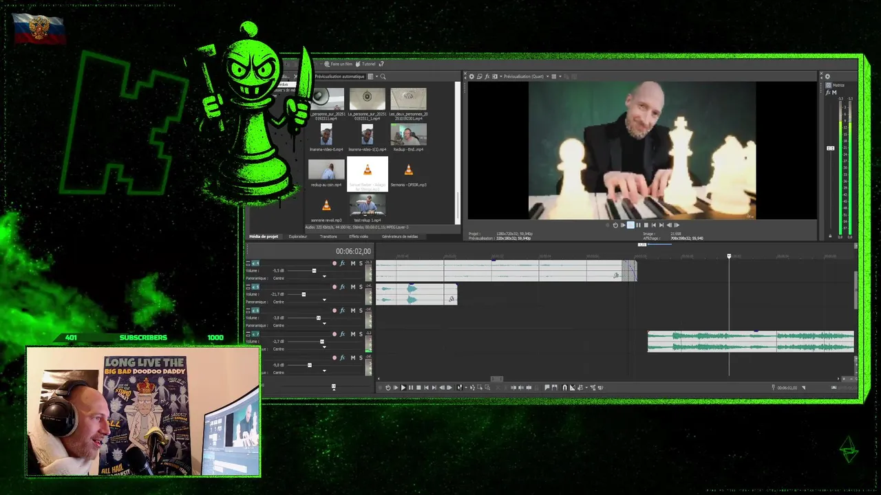Solo track 5
The image size is (881, 495).
(361, 287)
